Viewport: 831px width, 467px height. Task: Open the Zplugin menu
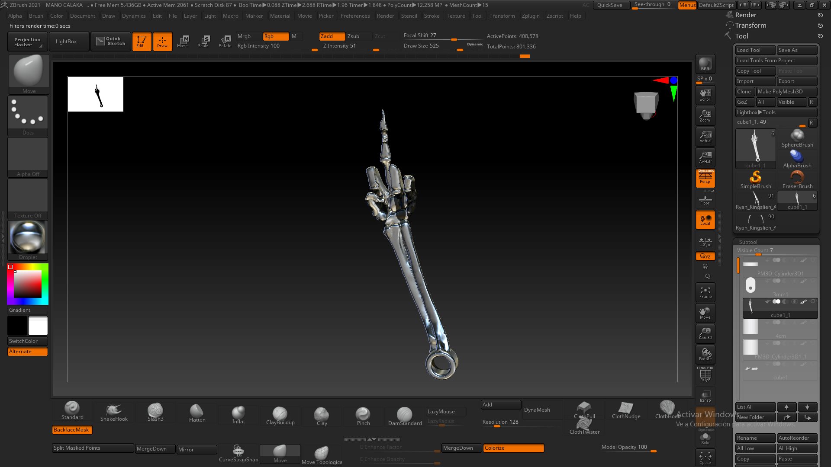pyautogui.click(x=530, y=16)
